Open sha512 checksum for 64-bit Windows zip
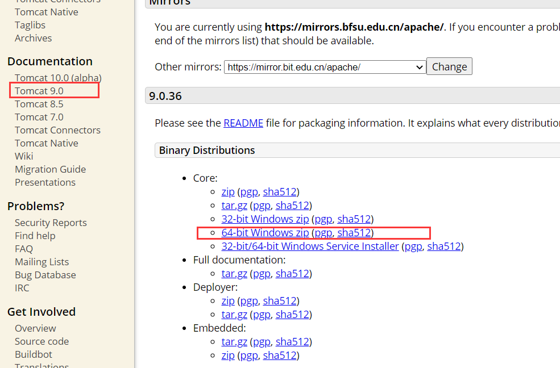Screen dimensions: 560x368 (x=354, y=233)
